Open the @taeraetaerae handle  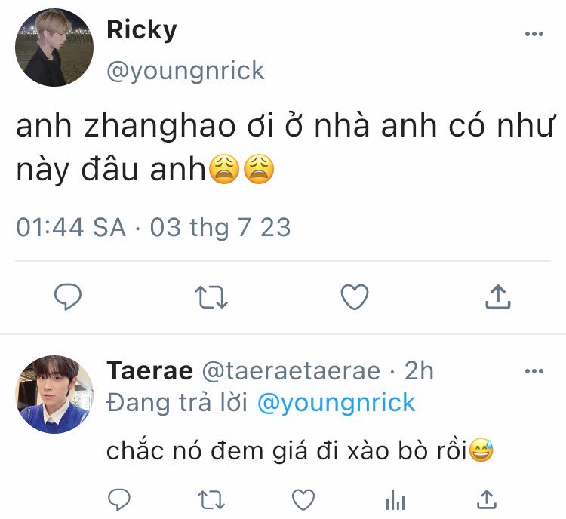291,371
